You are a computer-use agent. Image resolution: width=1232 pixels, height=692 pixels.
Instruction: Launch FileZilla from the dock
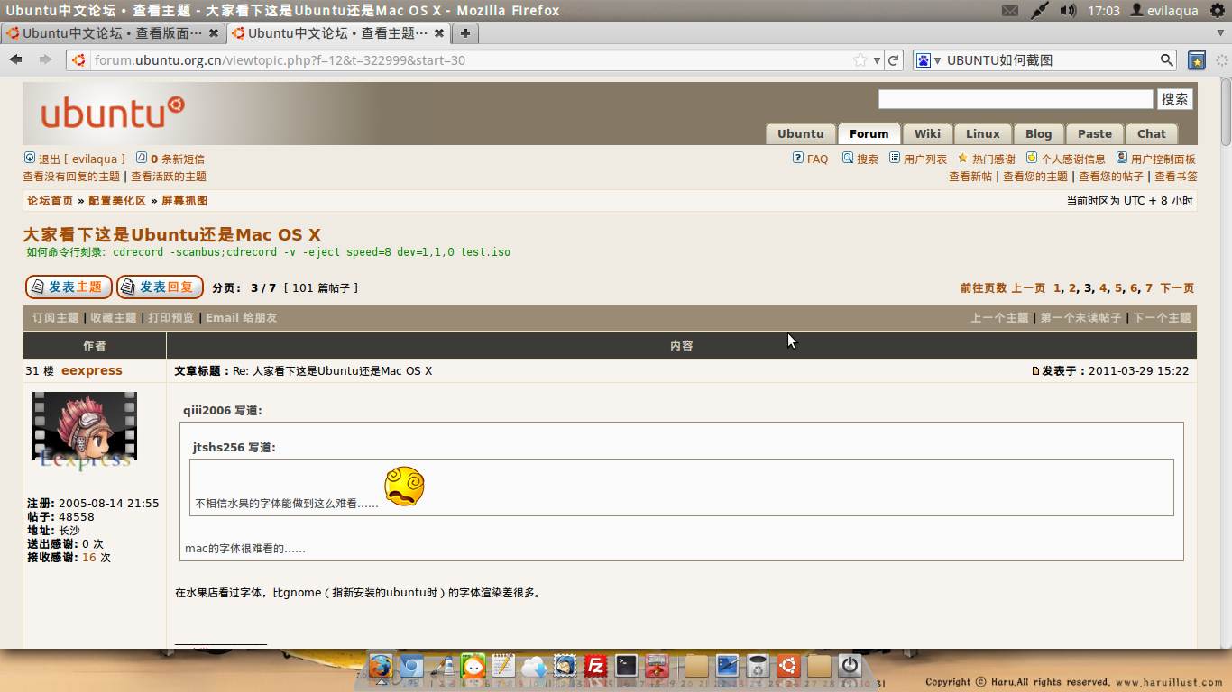coord(595,667)
